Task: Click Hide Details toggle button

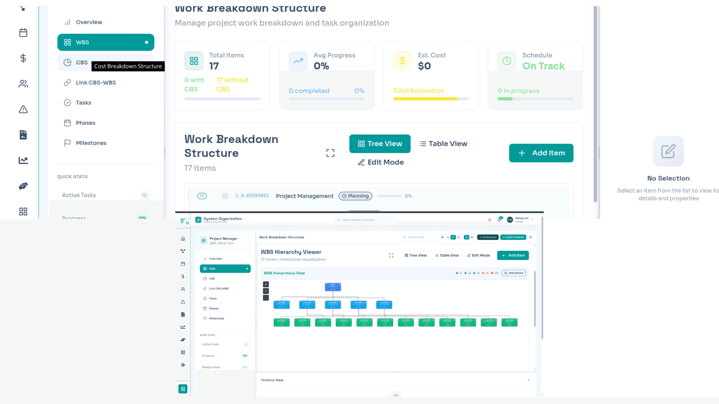Action: tap(513, 273)
